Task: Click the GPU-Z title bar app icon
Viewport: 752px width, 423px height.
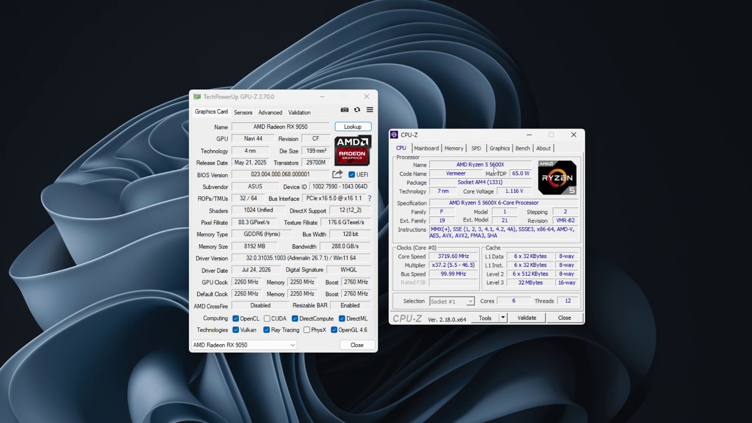Action: (x=197, y=97)
